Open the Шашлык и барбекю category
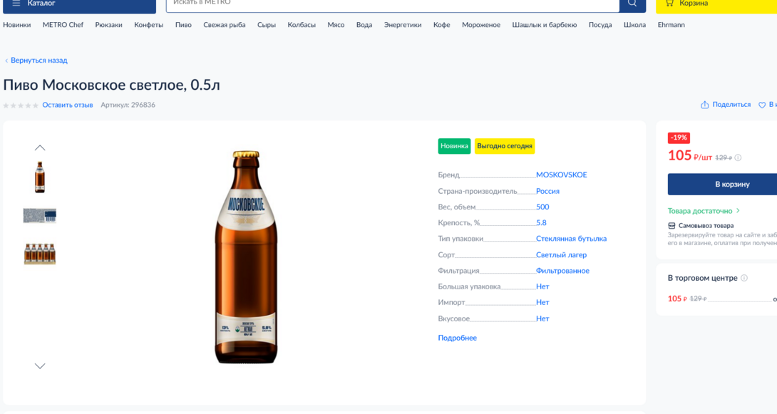 pos(544,25)
